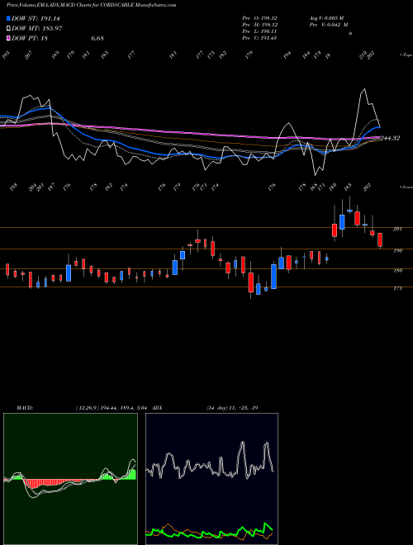Click the 'MACD:' panel heading
The height and width of the screenshot is (545, 413).
click(x=25, y=408)
